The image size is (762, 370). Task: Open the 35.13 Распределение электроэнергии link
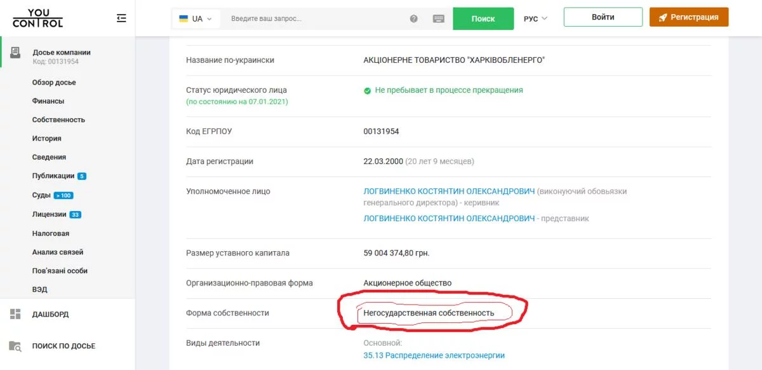[x=434, y=355]
